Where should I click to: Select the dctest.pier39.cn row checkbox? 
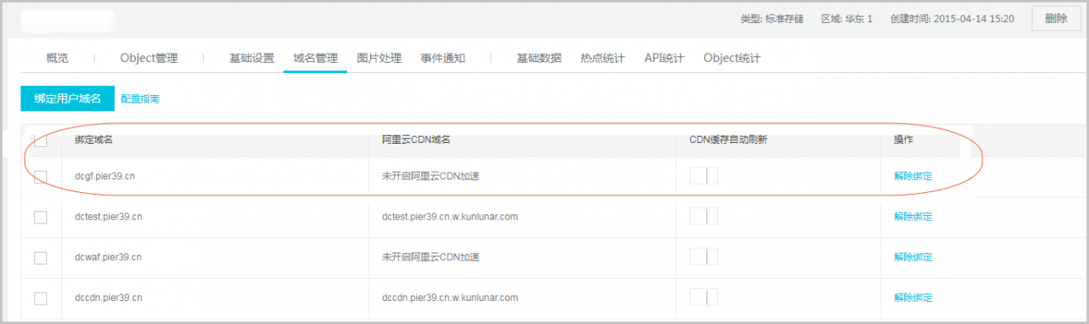point(40,217)
